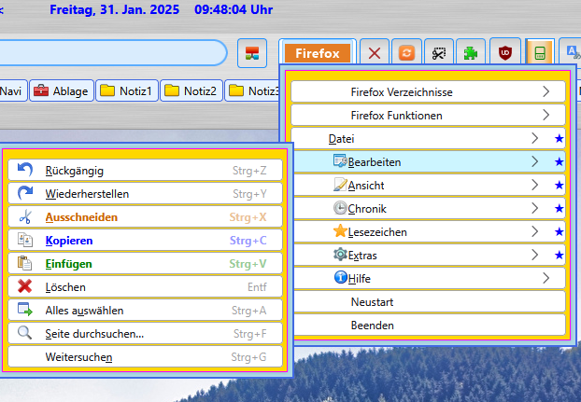Click the scissors screenshot toolbar icon
The height and width of the screenshot is (402, 581).
tap(438, 52)
